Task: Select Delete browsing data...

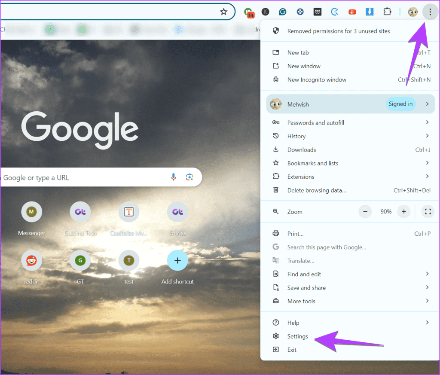Action: (x=350, y=190)
